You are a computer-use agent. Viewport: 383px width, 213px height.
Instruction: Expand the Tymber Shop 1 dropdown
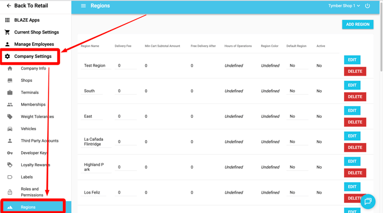[x=344, y=6]
